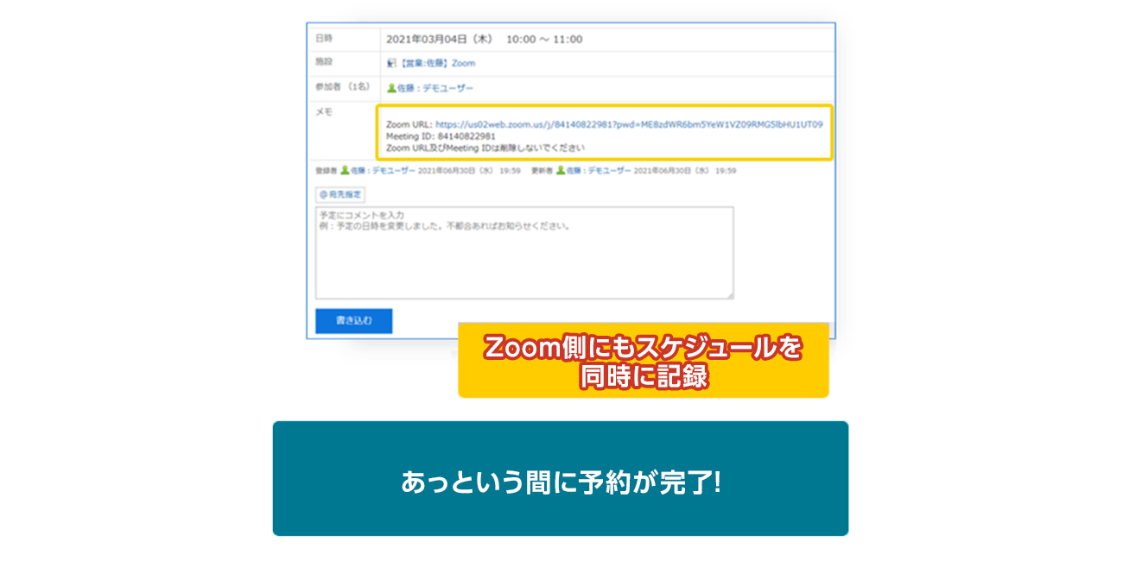The image size is (1123, 561).
Task: Click the Zoom URL及びMeeting IDは削除しないでください note
Action: click(485, 148)
